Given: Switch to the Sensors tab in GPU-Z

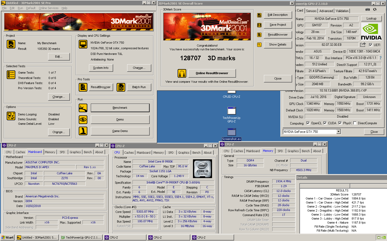Looking at the screenshot, I should (311, 11).
